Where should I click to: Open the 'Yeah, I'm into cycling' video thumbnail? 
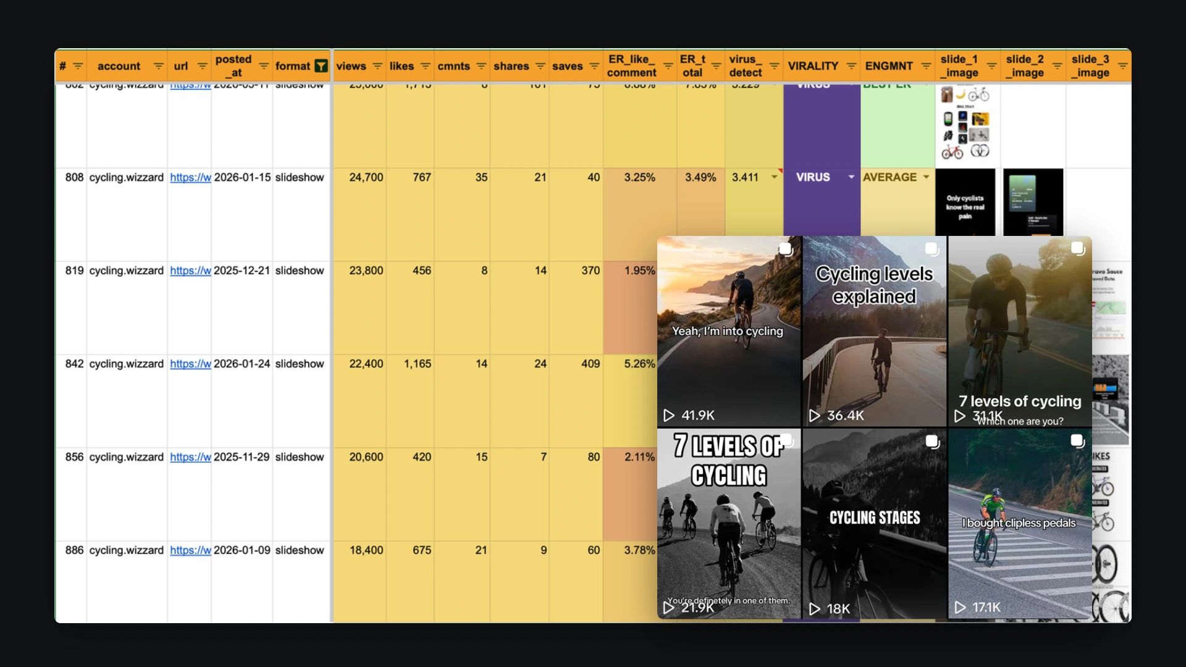coord(729,332)
